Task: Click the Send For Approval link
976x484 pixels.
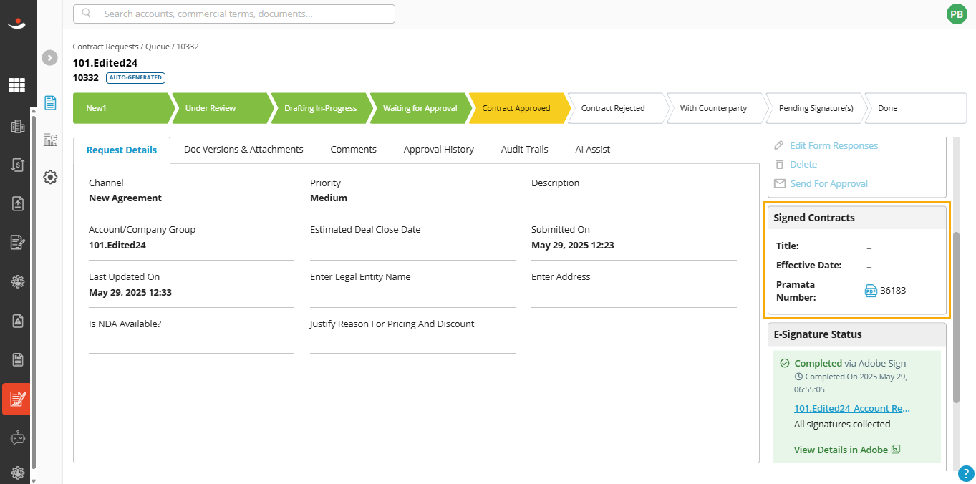Action: (x=828, y=183)
